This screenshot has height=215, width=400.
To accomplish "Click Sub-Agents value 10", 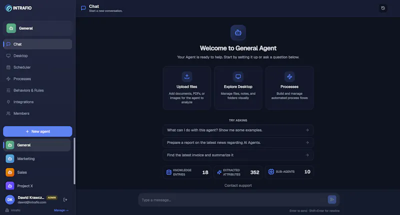I will click(307, 171).
